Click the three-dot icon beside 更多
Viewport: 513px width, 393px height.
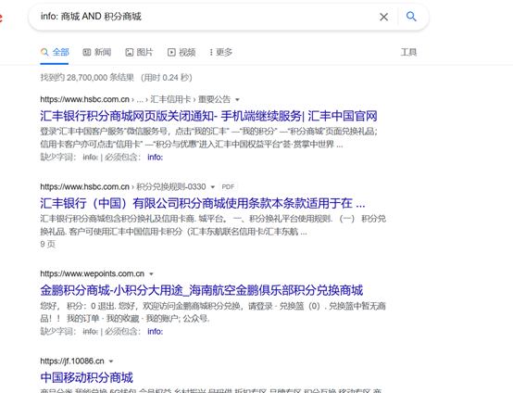(211, 52)
